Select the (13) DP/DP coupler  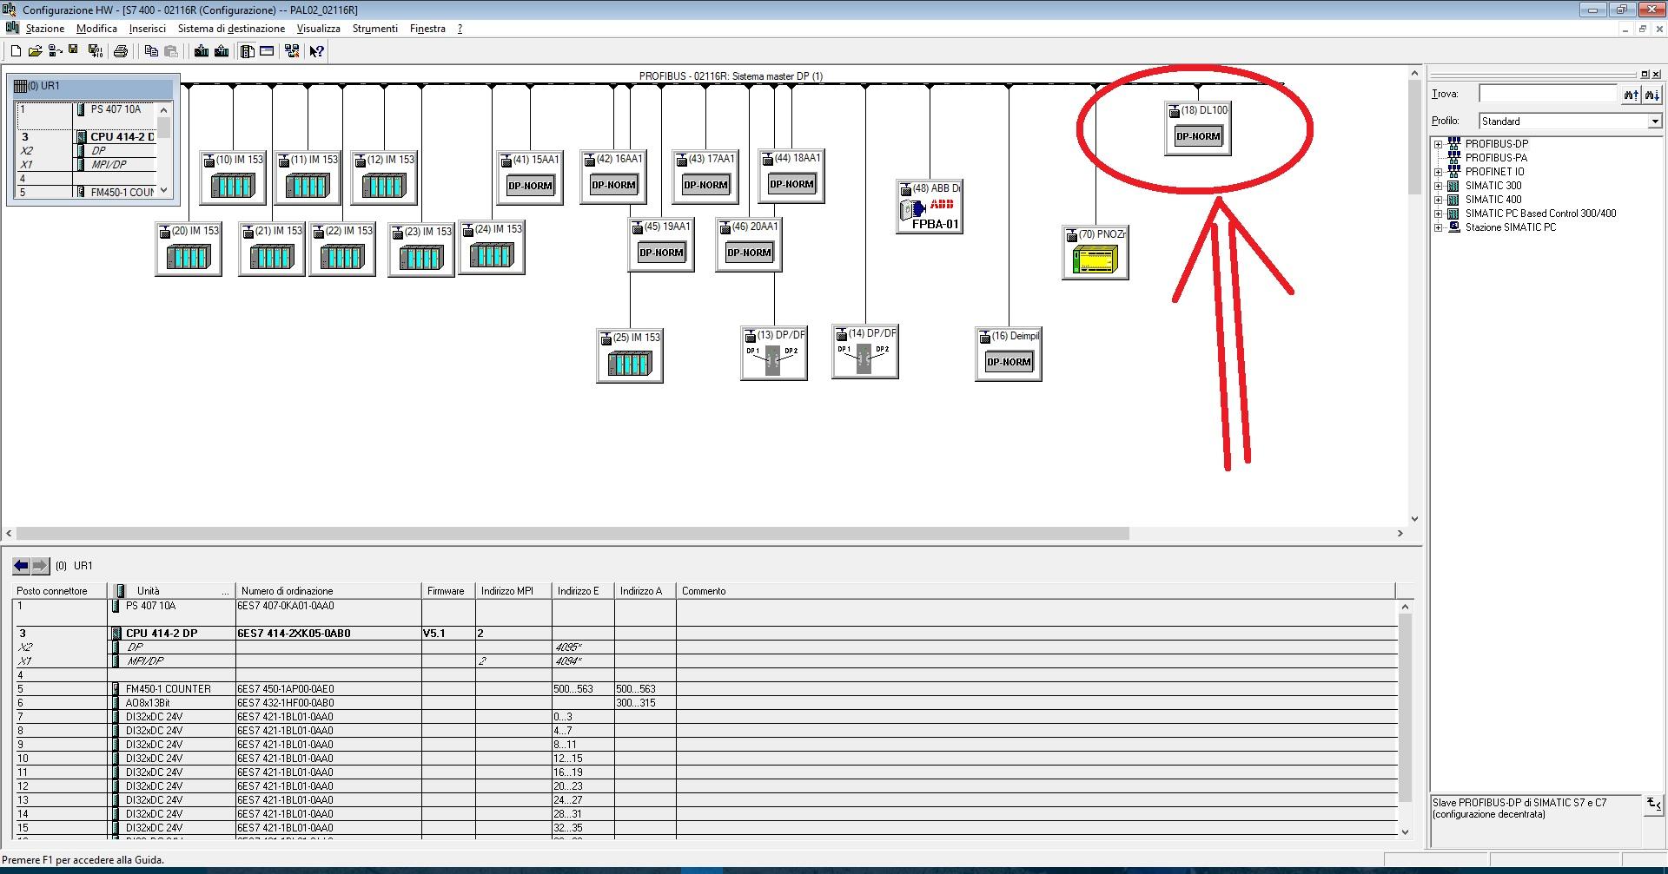tap(773, 353)
